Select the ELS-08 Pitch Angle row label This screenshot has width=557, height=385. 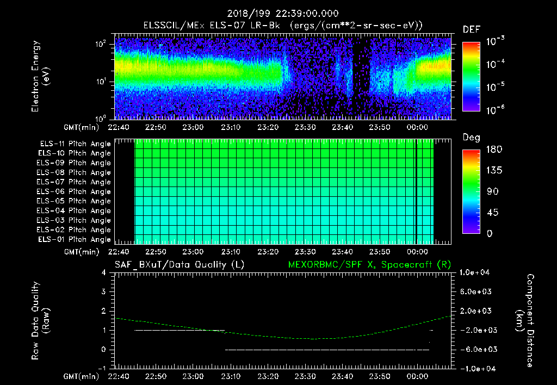point(74,172)
